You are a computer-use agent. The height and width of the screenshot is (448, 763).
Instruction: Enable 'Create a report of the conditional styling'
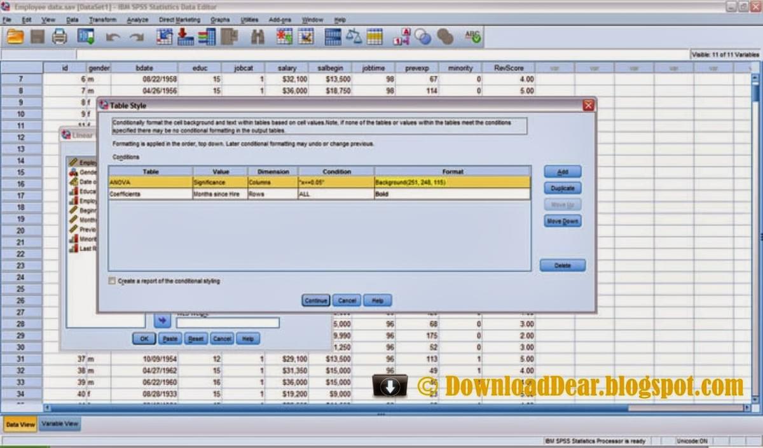click(x=112, y=281)
